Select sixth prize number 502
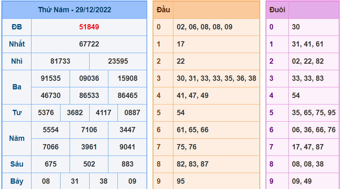Screen dimensions: 340x189 89,164
